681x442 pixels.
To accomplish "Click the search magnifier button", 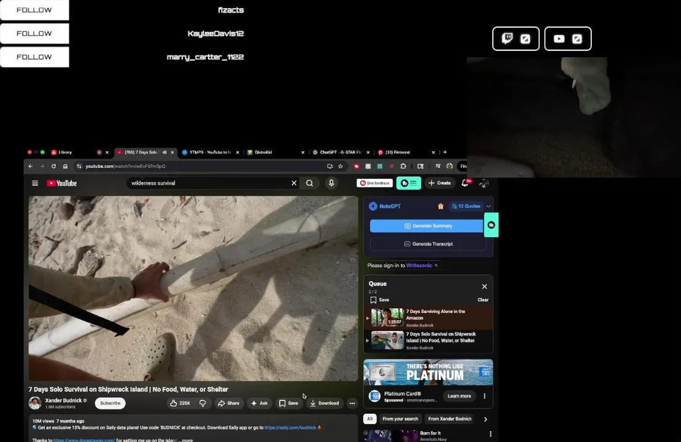I will point(309,183).
